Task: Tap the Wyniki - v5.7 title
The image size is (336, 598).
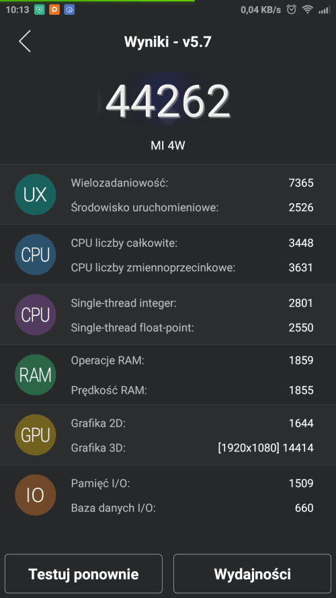Action: click(167, 42)
